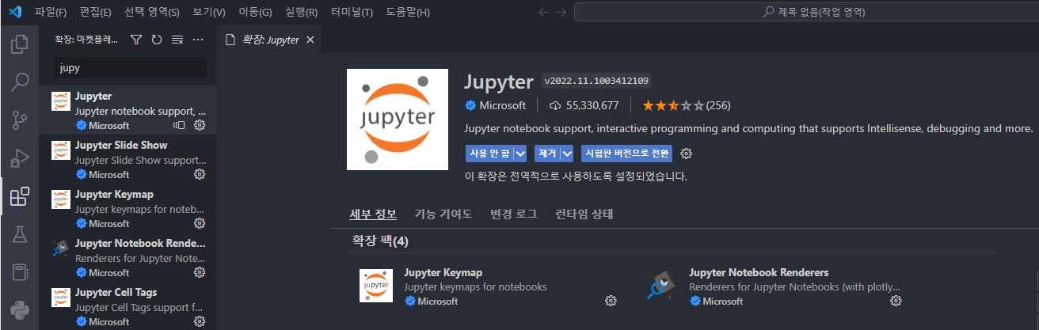Open the 파일(F) menu

pos(51,12)
